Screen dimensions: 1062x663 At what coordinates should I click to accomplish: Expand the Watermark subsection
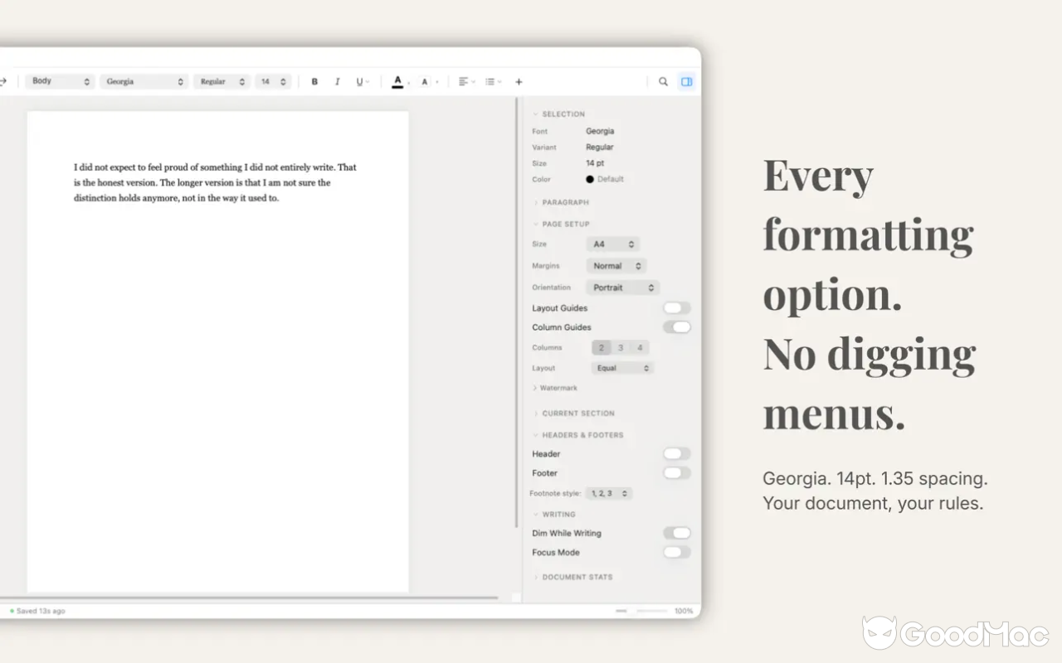[554, 388]
